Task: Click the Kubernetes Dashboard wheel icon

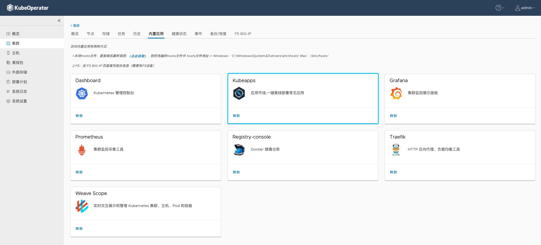Action: [82, 94]
